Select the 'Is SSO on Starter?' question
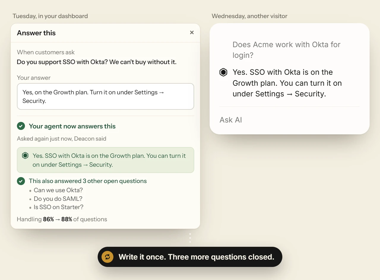Screen dimensions: 380x280 click(x=58, y=207)
